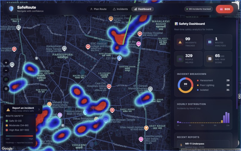Viewport: 241px width, 151px height.
Task: Select the Poor Lighting legend entry
Action: (x=213, y=85)
